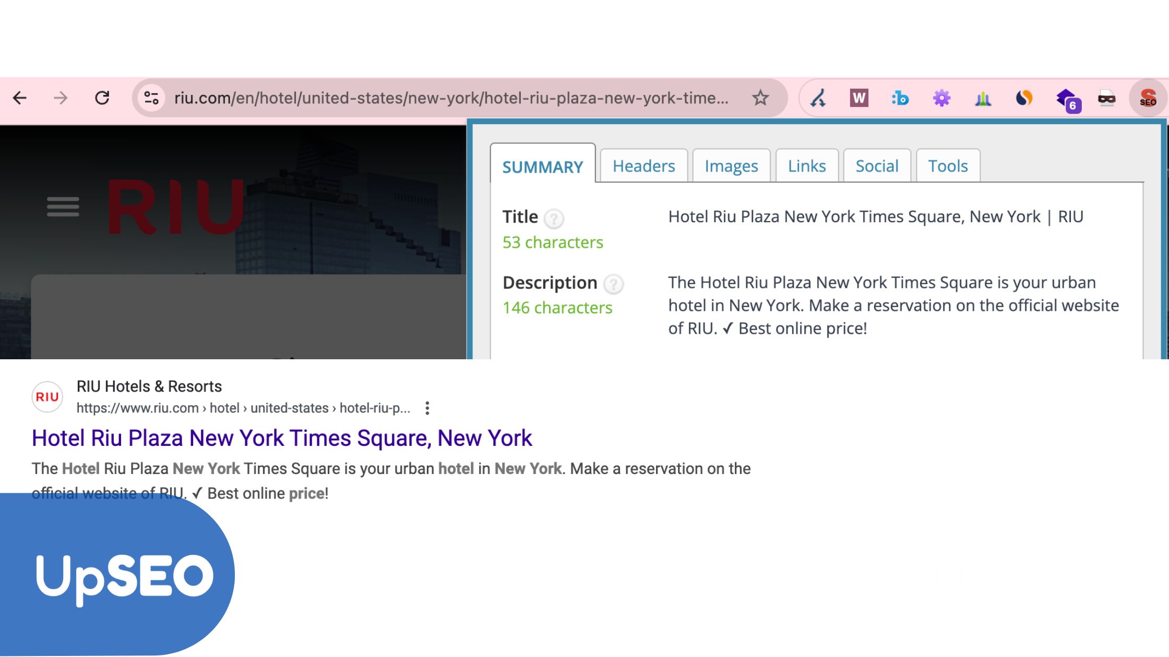
Task: Click the search result snippet description
Action: coord(391,481)
